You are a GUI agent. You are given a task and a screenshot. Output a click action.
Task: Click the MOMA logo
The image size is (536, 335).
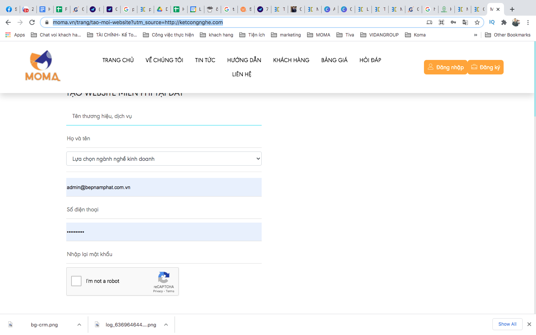pyautogui.click(x=42, y=66)
